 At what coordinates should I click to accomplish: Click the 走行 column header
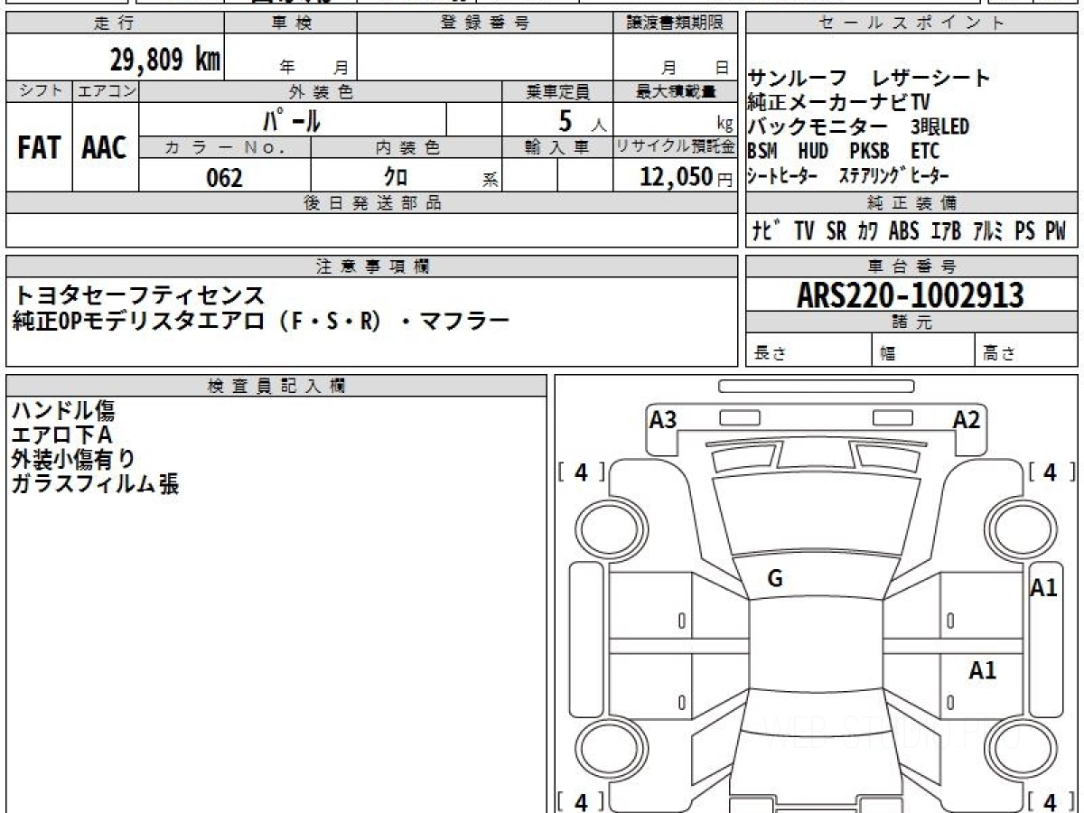point(115,23)
